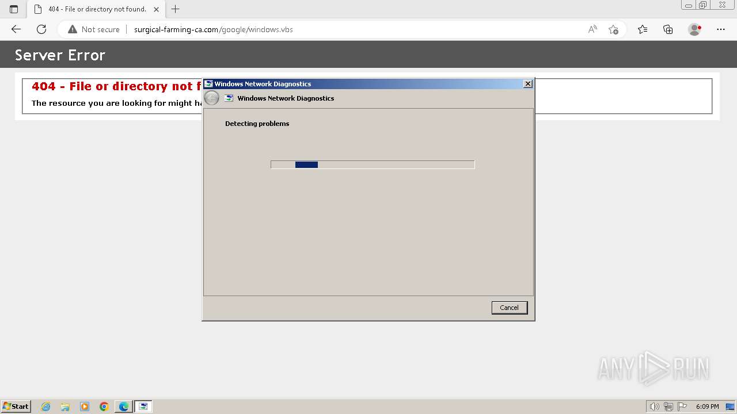Close the 404 browser tab
This screenshot has width=737, height=414.
coord(157,9)
